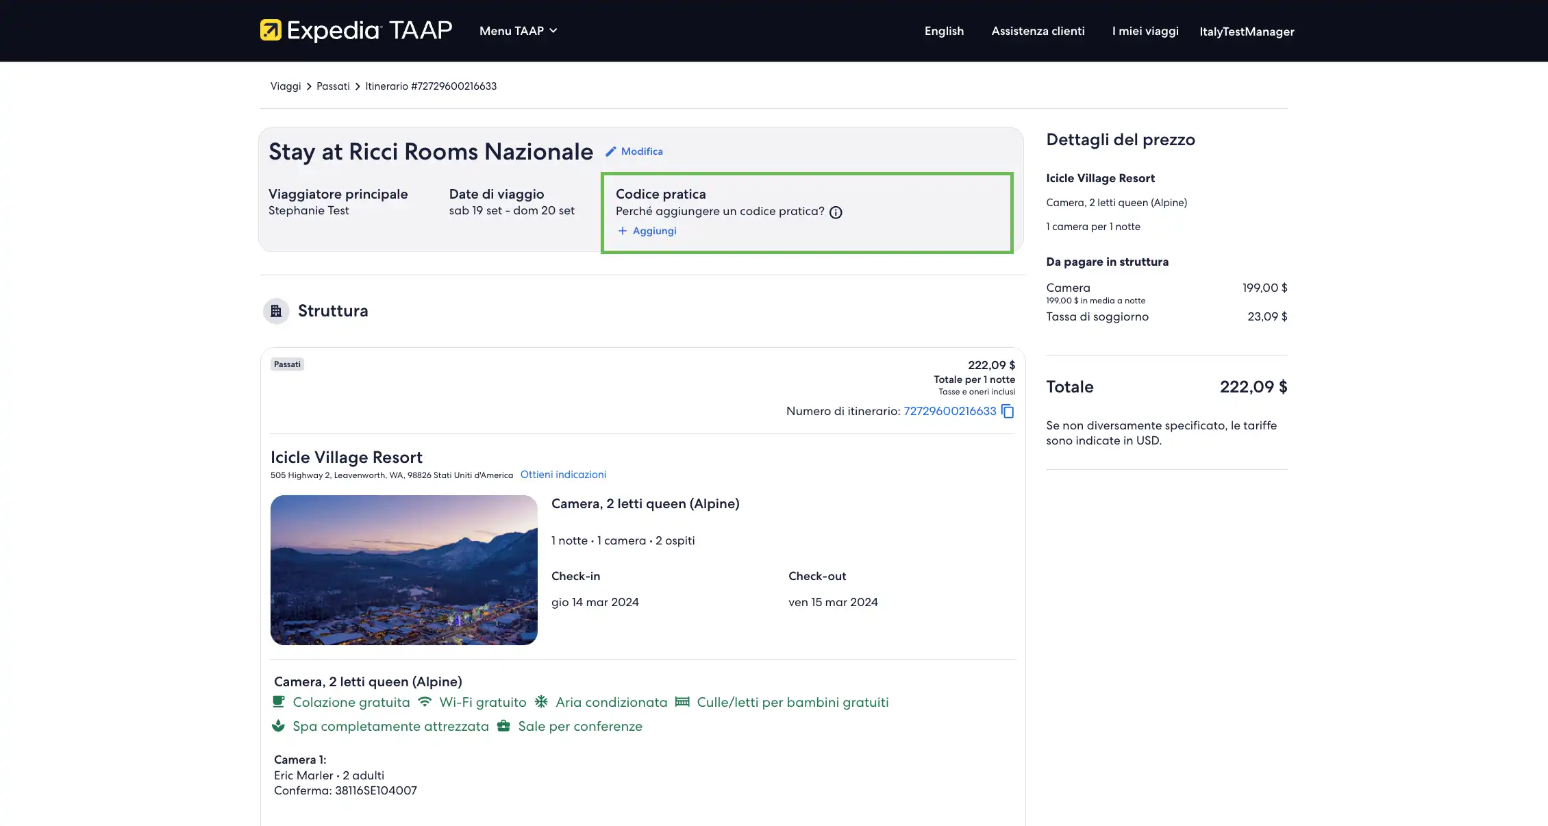
Task: Click the Spa completamente attrezzata icon
Action: [x=278, y=725]
